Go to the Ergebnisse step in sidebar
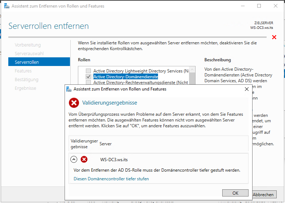This screenshot has width=285, height=203. 26,88
